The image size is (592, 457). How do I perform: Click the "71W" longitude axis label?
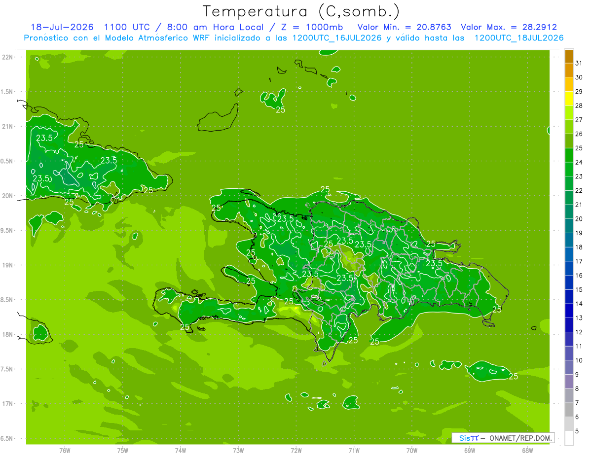click(354, 451)
